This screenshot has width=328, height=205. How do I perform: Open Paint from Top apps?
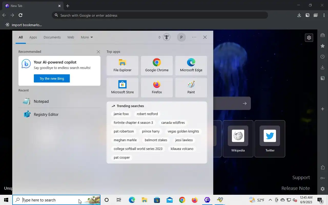(191, 88)
